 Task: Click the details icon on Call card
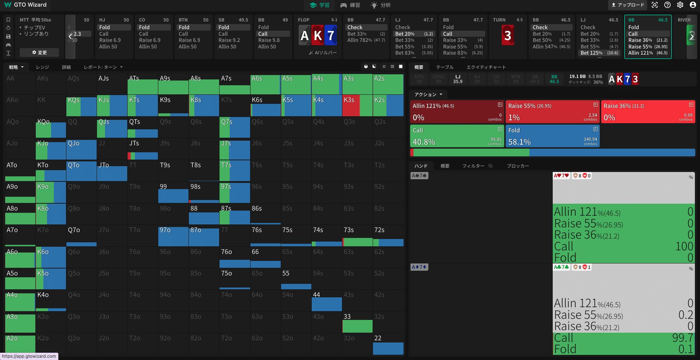pos(500,129)
